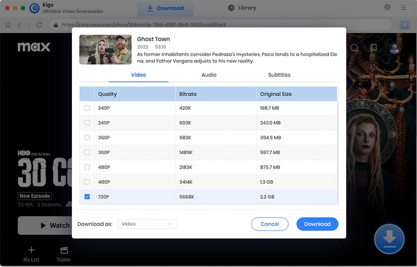
Task: Open the Download as Video dropdown
Action: coord(148,224)
